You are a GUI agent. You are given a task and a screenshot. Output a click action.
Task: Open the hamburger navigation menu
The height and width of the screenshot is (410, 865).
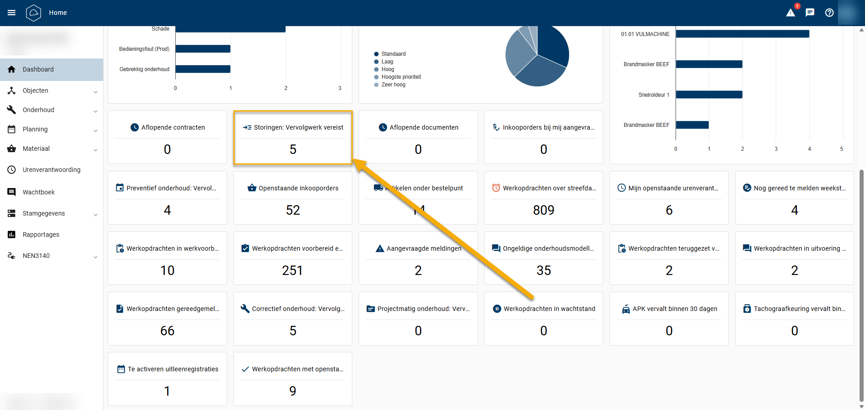click(x=12, y=13)
